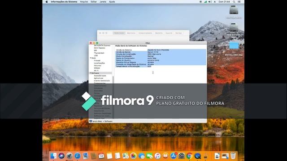
Task: Open the Arquivo menu
Action: [84, 2]
